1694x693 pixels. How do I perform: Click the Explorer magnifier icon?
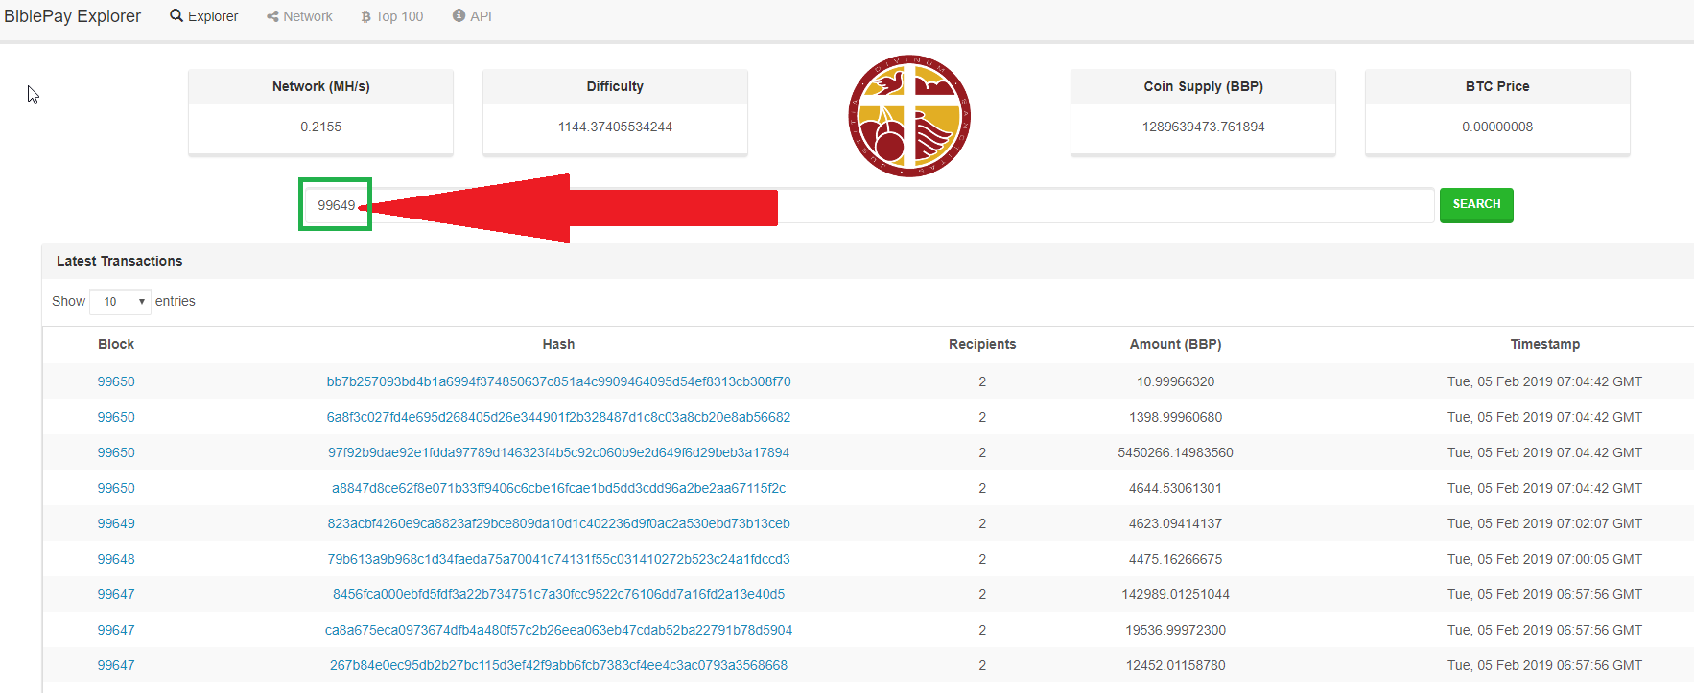pos(176,16)
